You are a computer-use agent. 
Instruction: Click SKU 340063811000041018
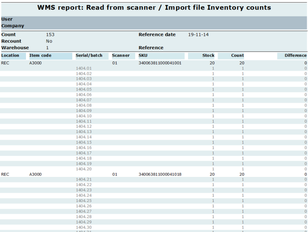coord(160,174)
